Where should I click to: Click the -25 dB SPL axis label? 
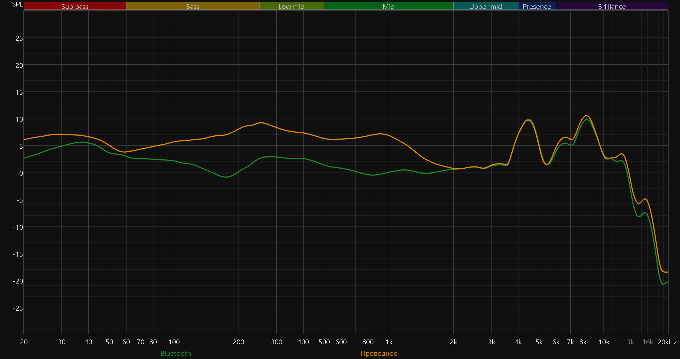18,308
